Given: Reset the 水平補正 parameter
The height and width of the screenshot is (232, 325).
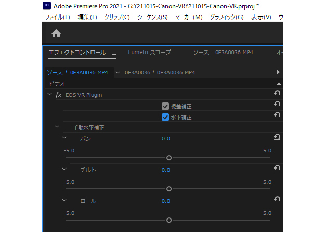Looking at the screenshot, I should coord(277,117).
